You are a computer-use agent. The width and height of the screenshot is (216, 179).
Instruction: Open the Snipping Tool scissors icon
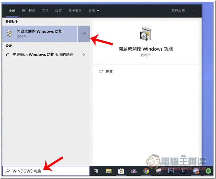(x=159, y=171)
